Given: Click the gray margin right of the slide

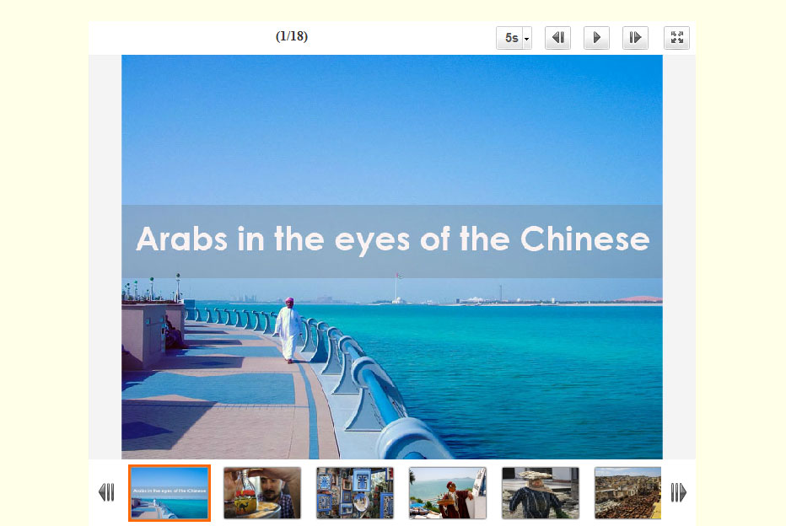Looking at the screenshot, I should [679, 257].
